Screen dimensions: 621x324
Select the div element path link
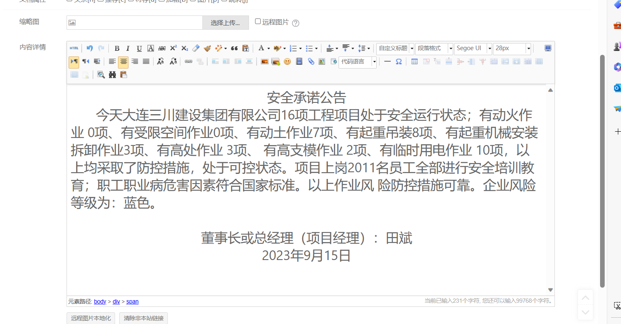click(116, 301)
